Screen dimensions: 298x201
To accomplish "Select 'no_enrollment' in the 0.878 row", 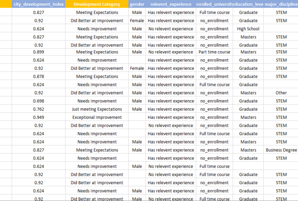I will 214,76.
